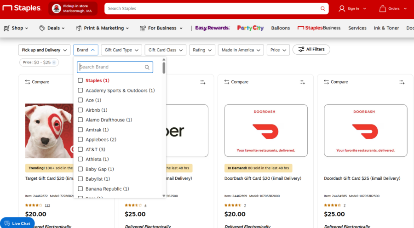
Task: Open the Target gift card image
Action: (49, 131)
